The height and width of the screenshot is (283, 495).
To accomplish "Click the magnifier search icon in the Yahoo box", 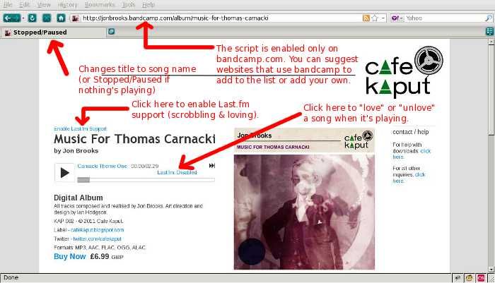I will [x=488, y=18].
